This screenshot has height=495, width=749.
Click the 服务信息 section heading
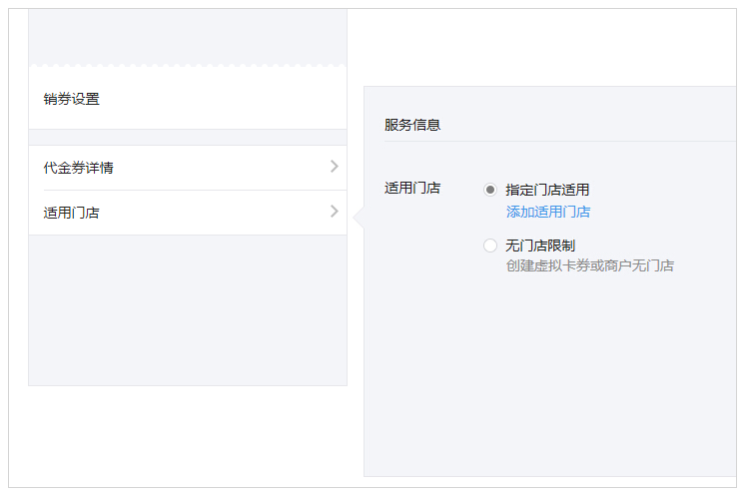(412, 125)
